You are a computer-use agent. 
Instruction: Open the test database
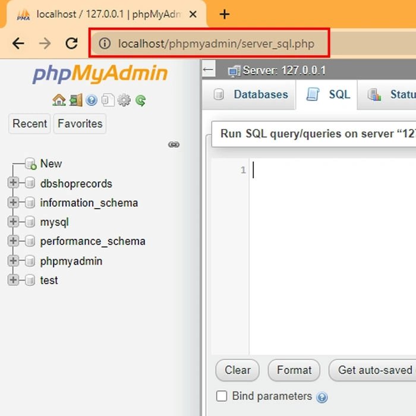tap(49, 281)
